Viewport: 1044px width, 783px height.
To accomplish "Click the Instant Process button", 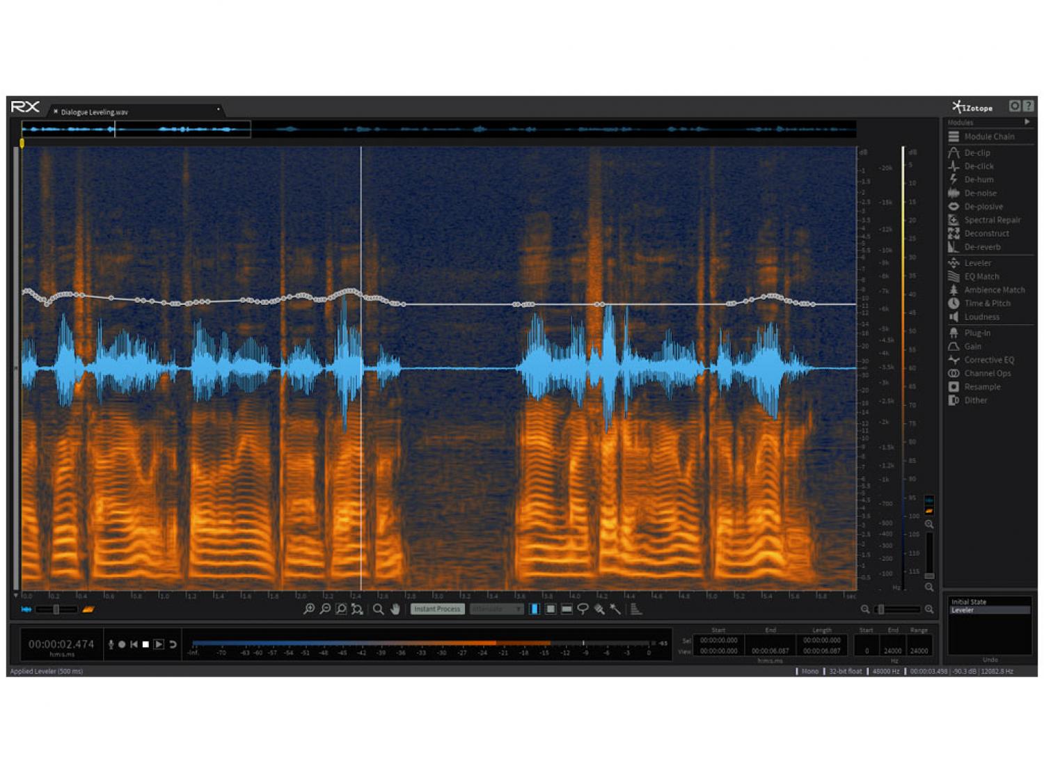I will point(436,609).
